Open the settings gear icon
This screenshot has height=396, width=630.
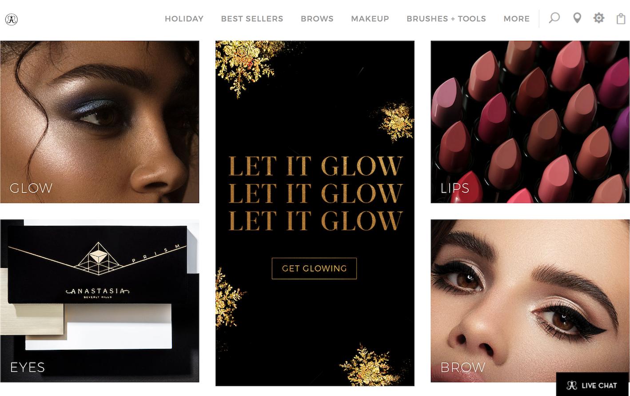coord(599,18)
